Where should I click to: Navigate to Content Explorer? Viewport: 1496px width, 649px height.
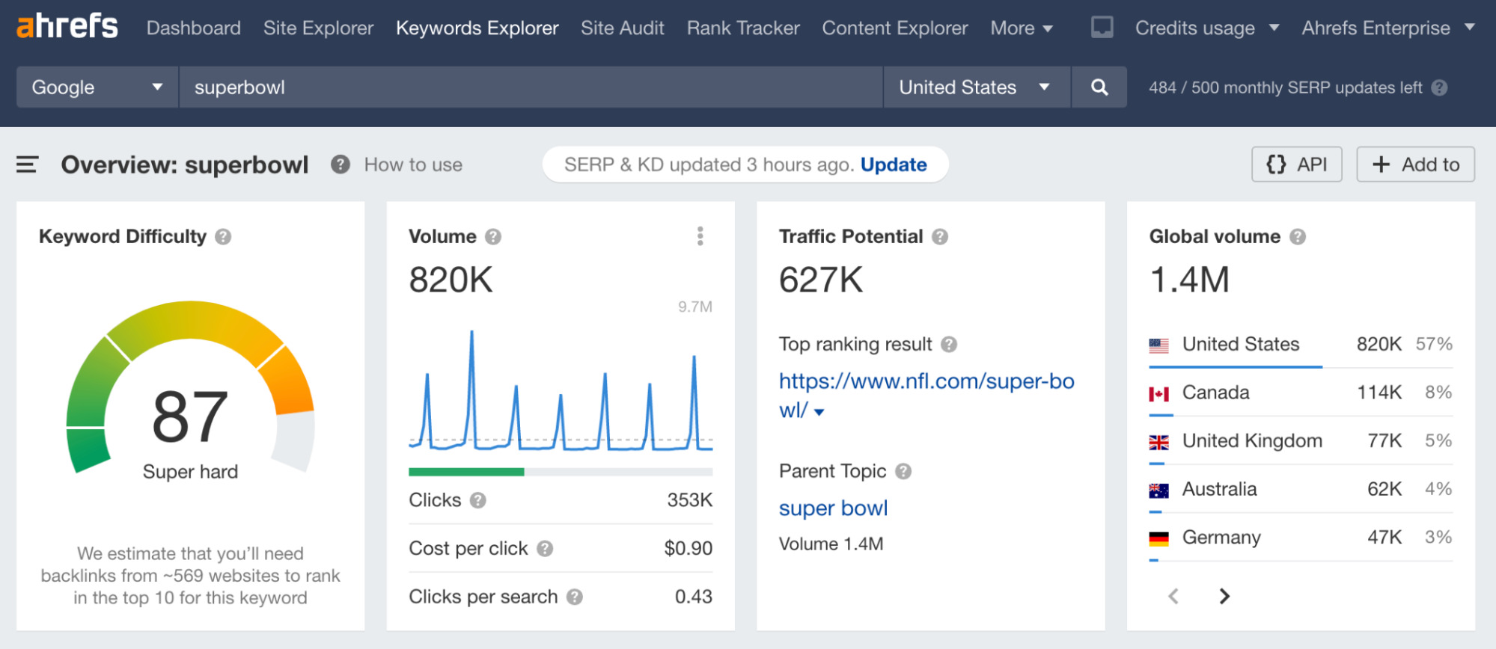(895, 28)
